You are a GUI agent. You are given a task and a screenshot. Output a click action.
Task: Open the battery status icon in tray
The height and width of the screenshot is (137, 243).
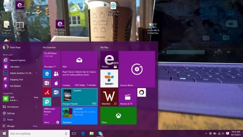[215, 133]
